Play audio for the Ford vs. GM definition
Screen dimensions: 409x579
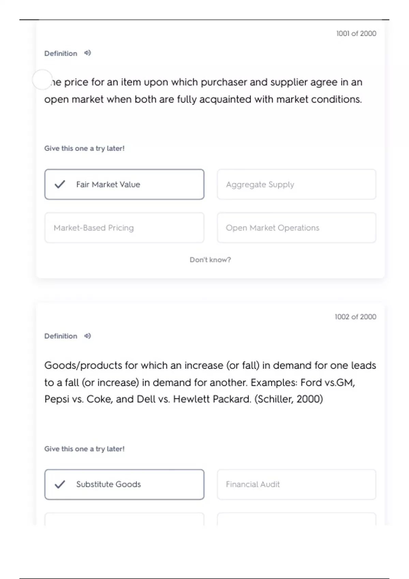pos(88,336)
